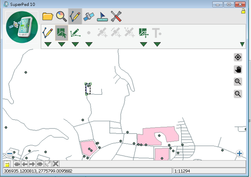The image size is (251, 177).
Task: Open the GPS satellite tool group
Action: tap(89, 17)
